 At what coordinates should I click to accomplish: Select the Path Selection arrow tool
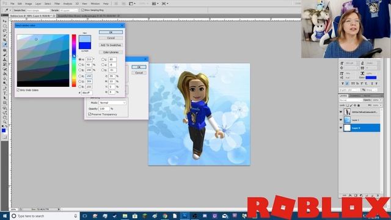[5, 97]
